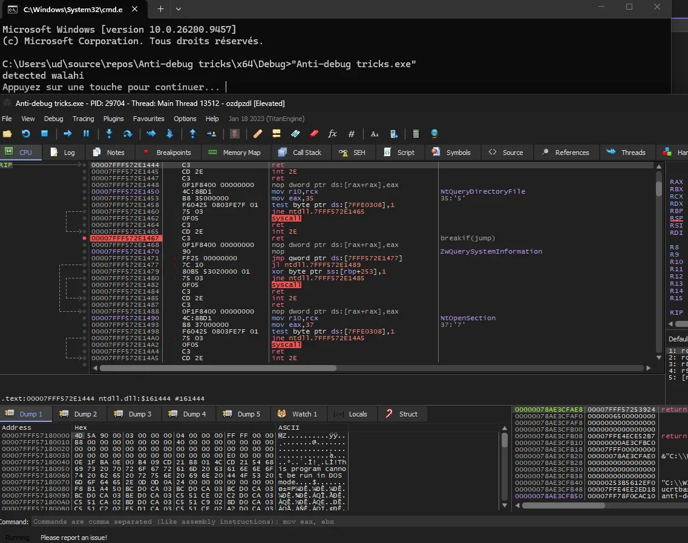This screenshot has height=543, width=688.
Task: Open the Scylla plugin icon
Action: (235, 134)
